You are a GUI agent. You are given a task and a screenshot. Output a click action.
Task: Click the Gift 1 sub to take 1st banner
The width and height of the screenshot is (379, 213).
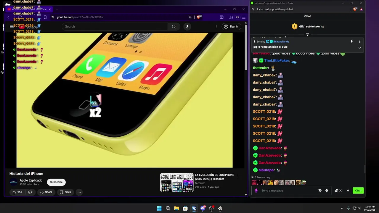point(308,27)
